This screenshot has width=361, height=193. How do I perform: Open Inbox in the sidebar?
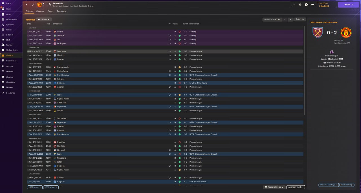click(8, 9)
